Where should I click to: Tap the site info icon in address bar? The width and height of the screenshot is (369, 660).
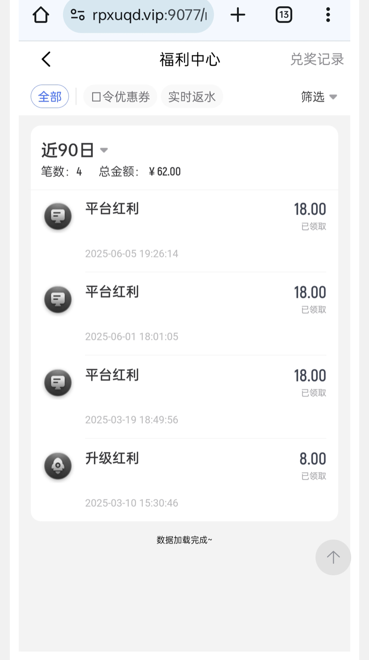click(x=78, y=15)
